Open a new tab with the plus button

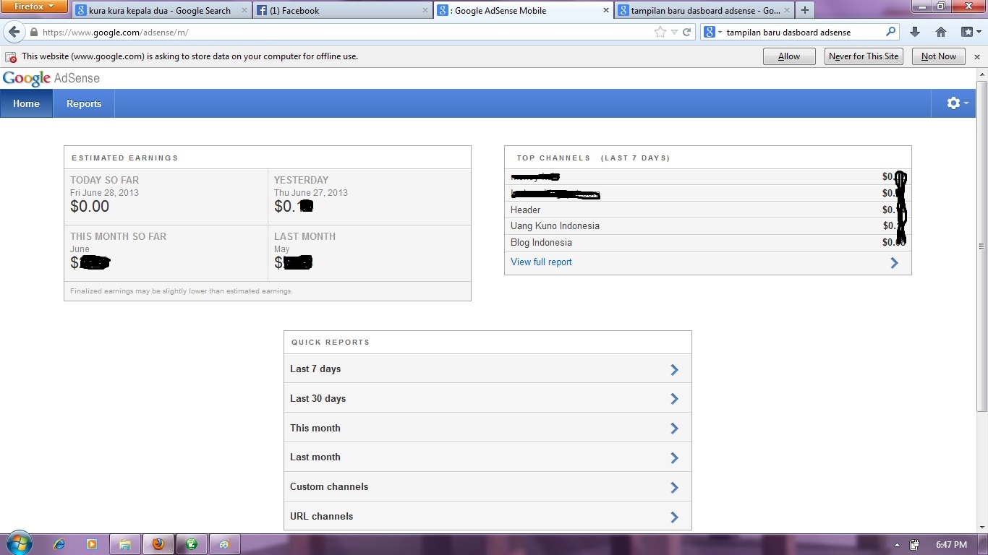[805, 10]
